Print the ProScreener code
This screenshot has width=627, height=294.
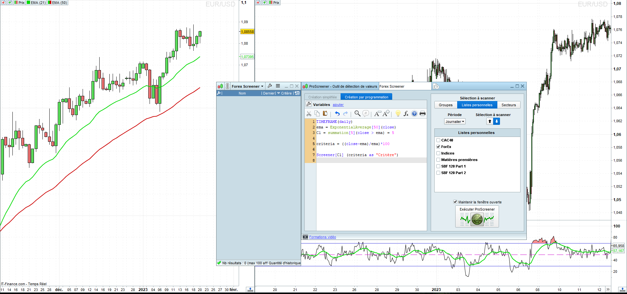pyautogui.click(x=423, y=113)
